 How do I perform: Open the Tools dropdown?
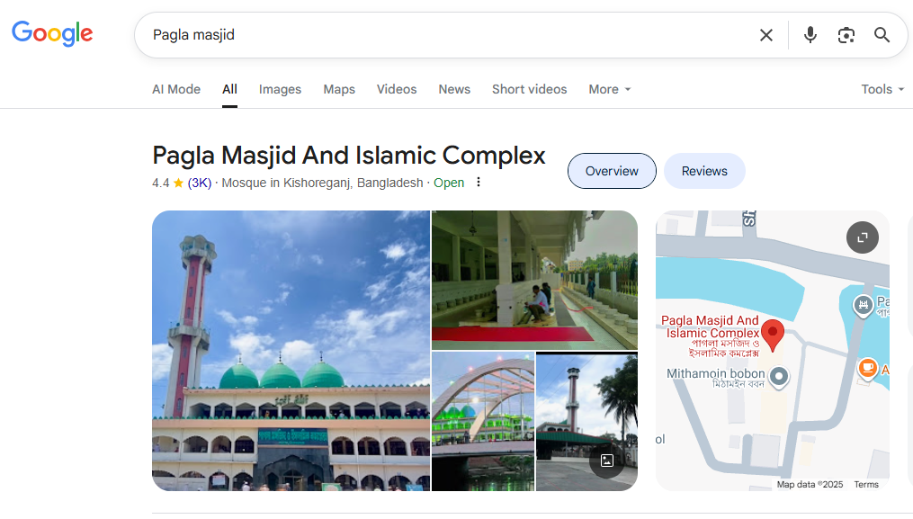(882, 89)
